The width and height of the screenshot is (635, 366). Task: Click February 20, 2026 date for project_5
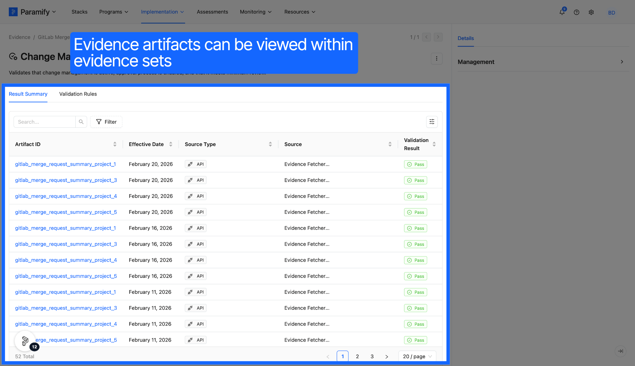[x=151, y=212]
